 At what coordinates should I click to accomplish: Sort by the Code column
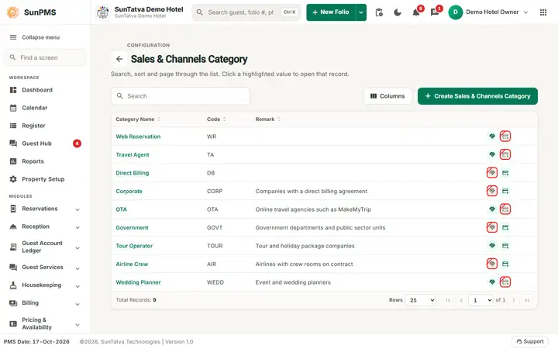pyautogui.click(x=216, y=119)
